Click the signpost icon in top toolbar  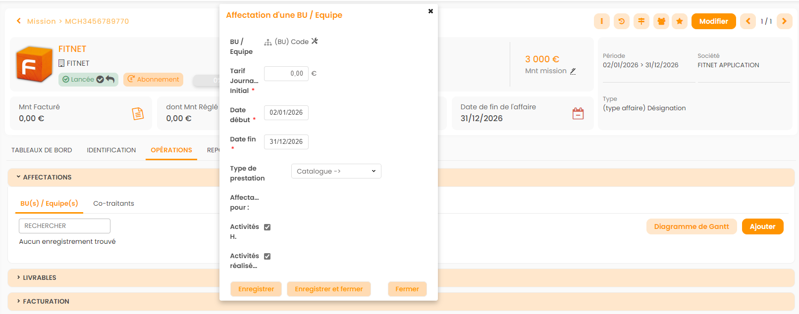(641, 21)
